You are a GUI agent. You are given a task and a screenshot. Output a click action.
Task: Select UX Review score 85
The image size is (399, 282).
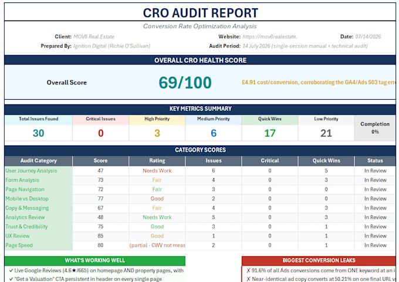100,236
